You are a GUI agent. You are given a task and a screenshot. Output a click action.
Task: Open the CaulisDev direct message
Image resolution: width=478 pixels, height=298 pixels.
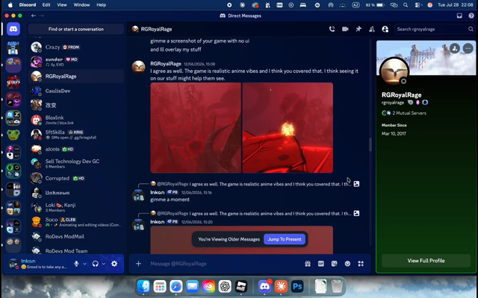76,91
